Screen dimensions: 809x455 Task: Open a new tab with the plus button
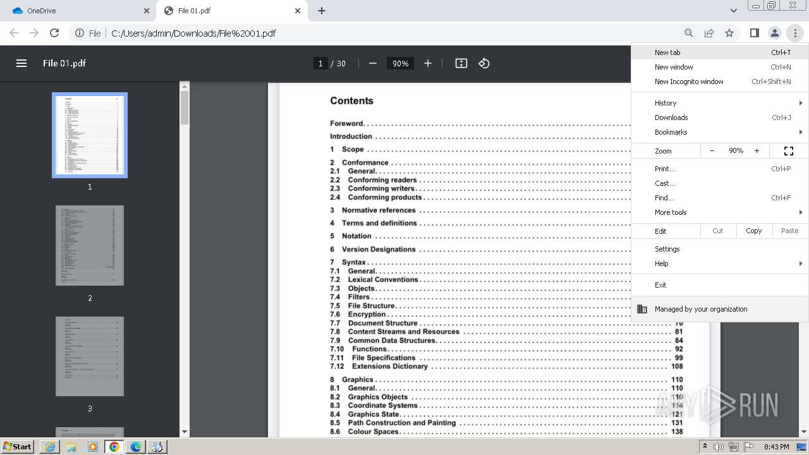[x=322, y=11]
